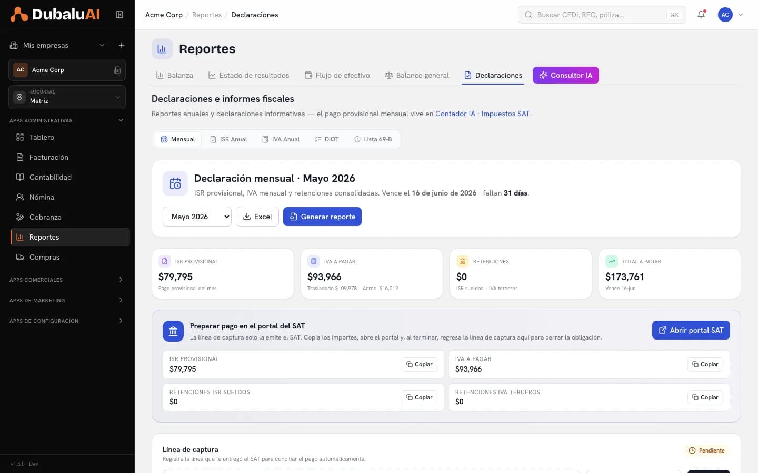The image size is (758, 473).
Task: Switch to the Balance general tab
Action: 417,75
